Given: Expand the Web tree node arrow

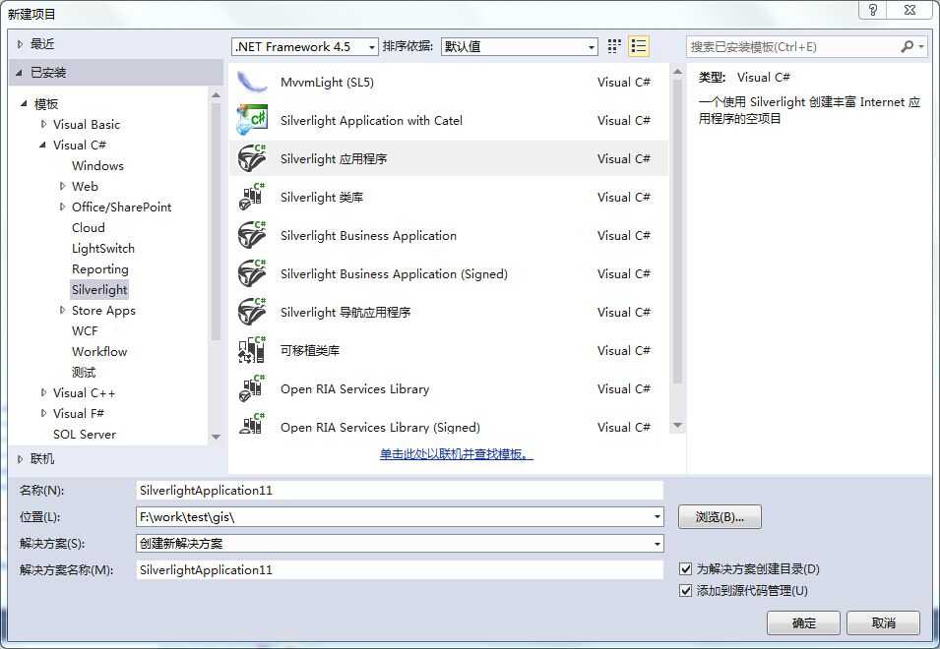Looking at the screenshot, I should click(x=62, y=186).
